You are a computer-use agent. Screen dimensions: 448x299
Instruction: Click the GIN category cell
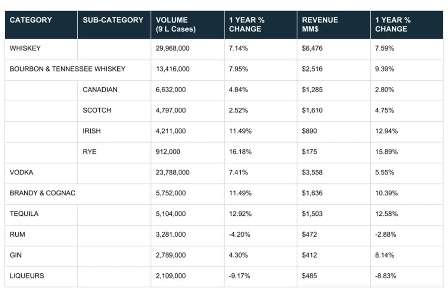16,255
